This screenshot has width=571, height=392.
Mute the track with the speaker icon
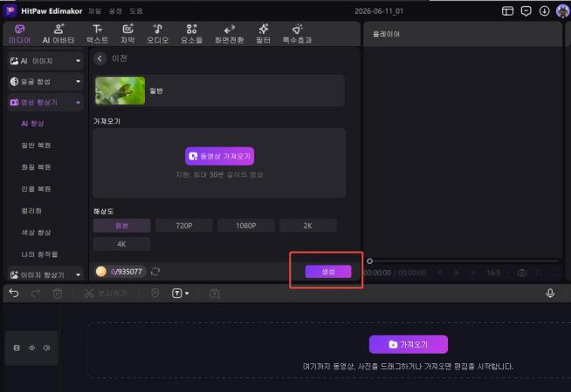click(46, 348)
